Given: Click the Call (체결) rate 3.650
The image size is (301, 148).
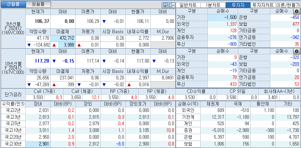Looking at the screenshot, I should [76, 98].
